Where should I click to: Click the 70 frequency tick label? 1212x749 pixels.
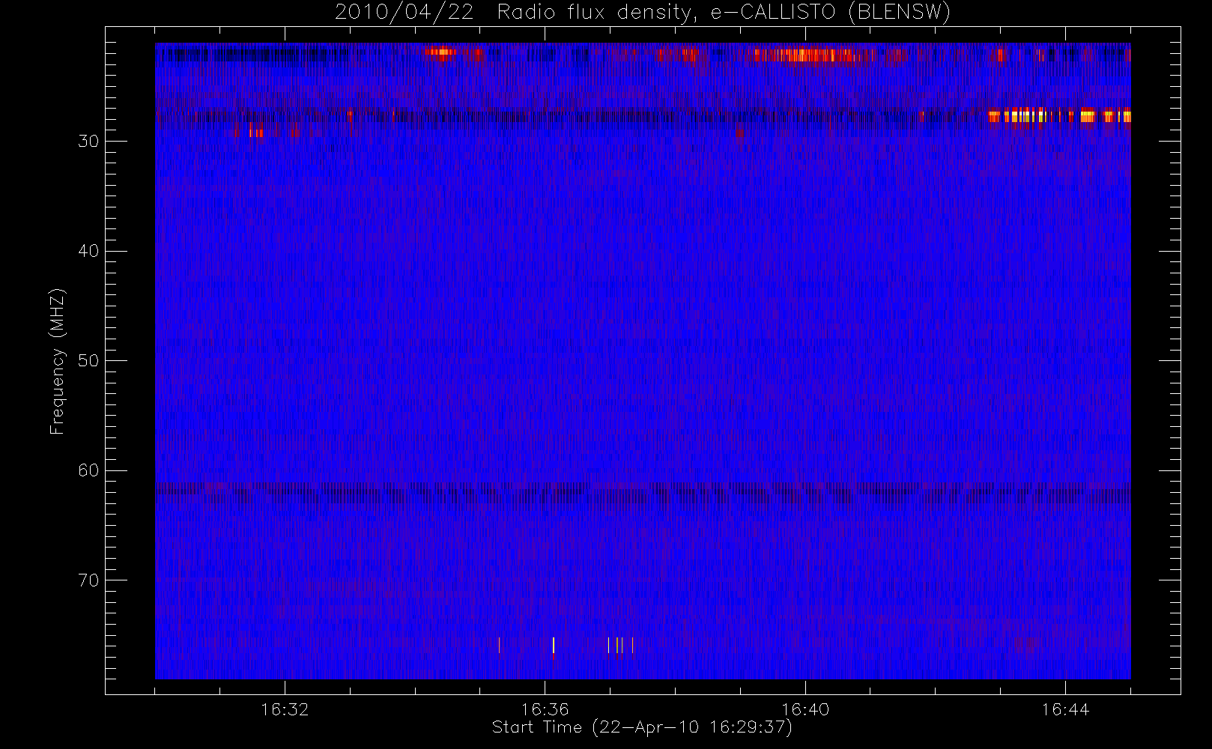pos(88,580)
